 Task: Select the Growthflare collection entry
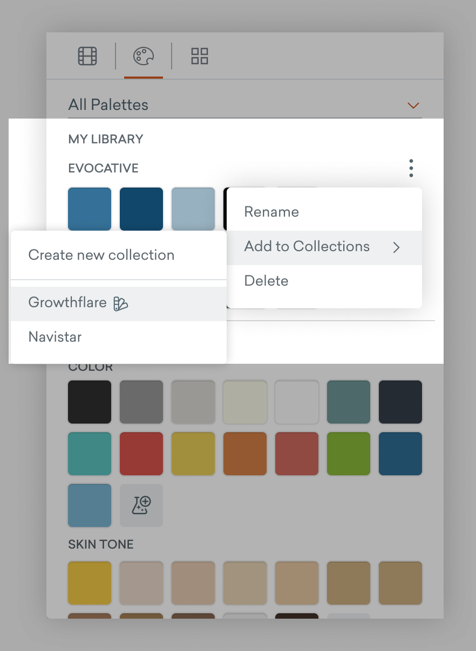[67, 303]
